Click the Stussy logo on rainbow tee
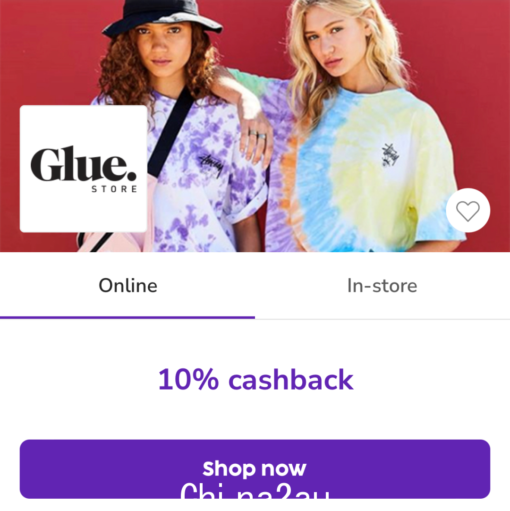This screenshot has width=510, height=511. coord(390,155)
